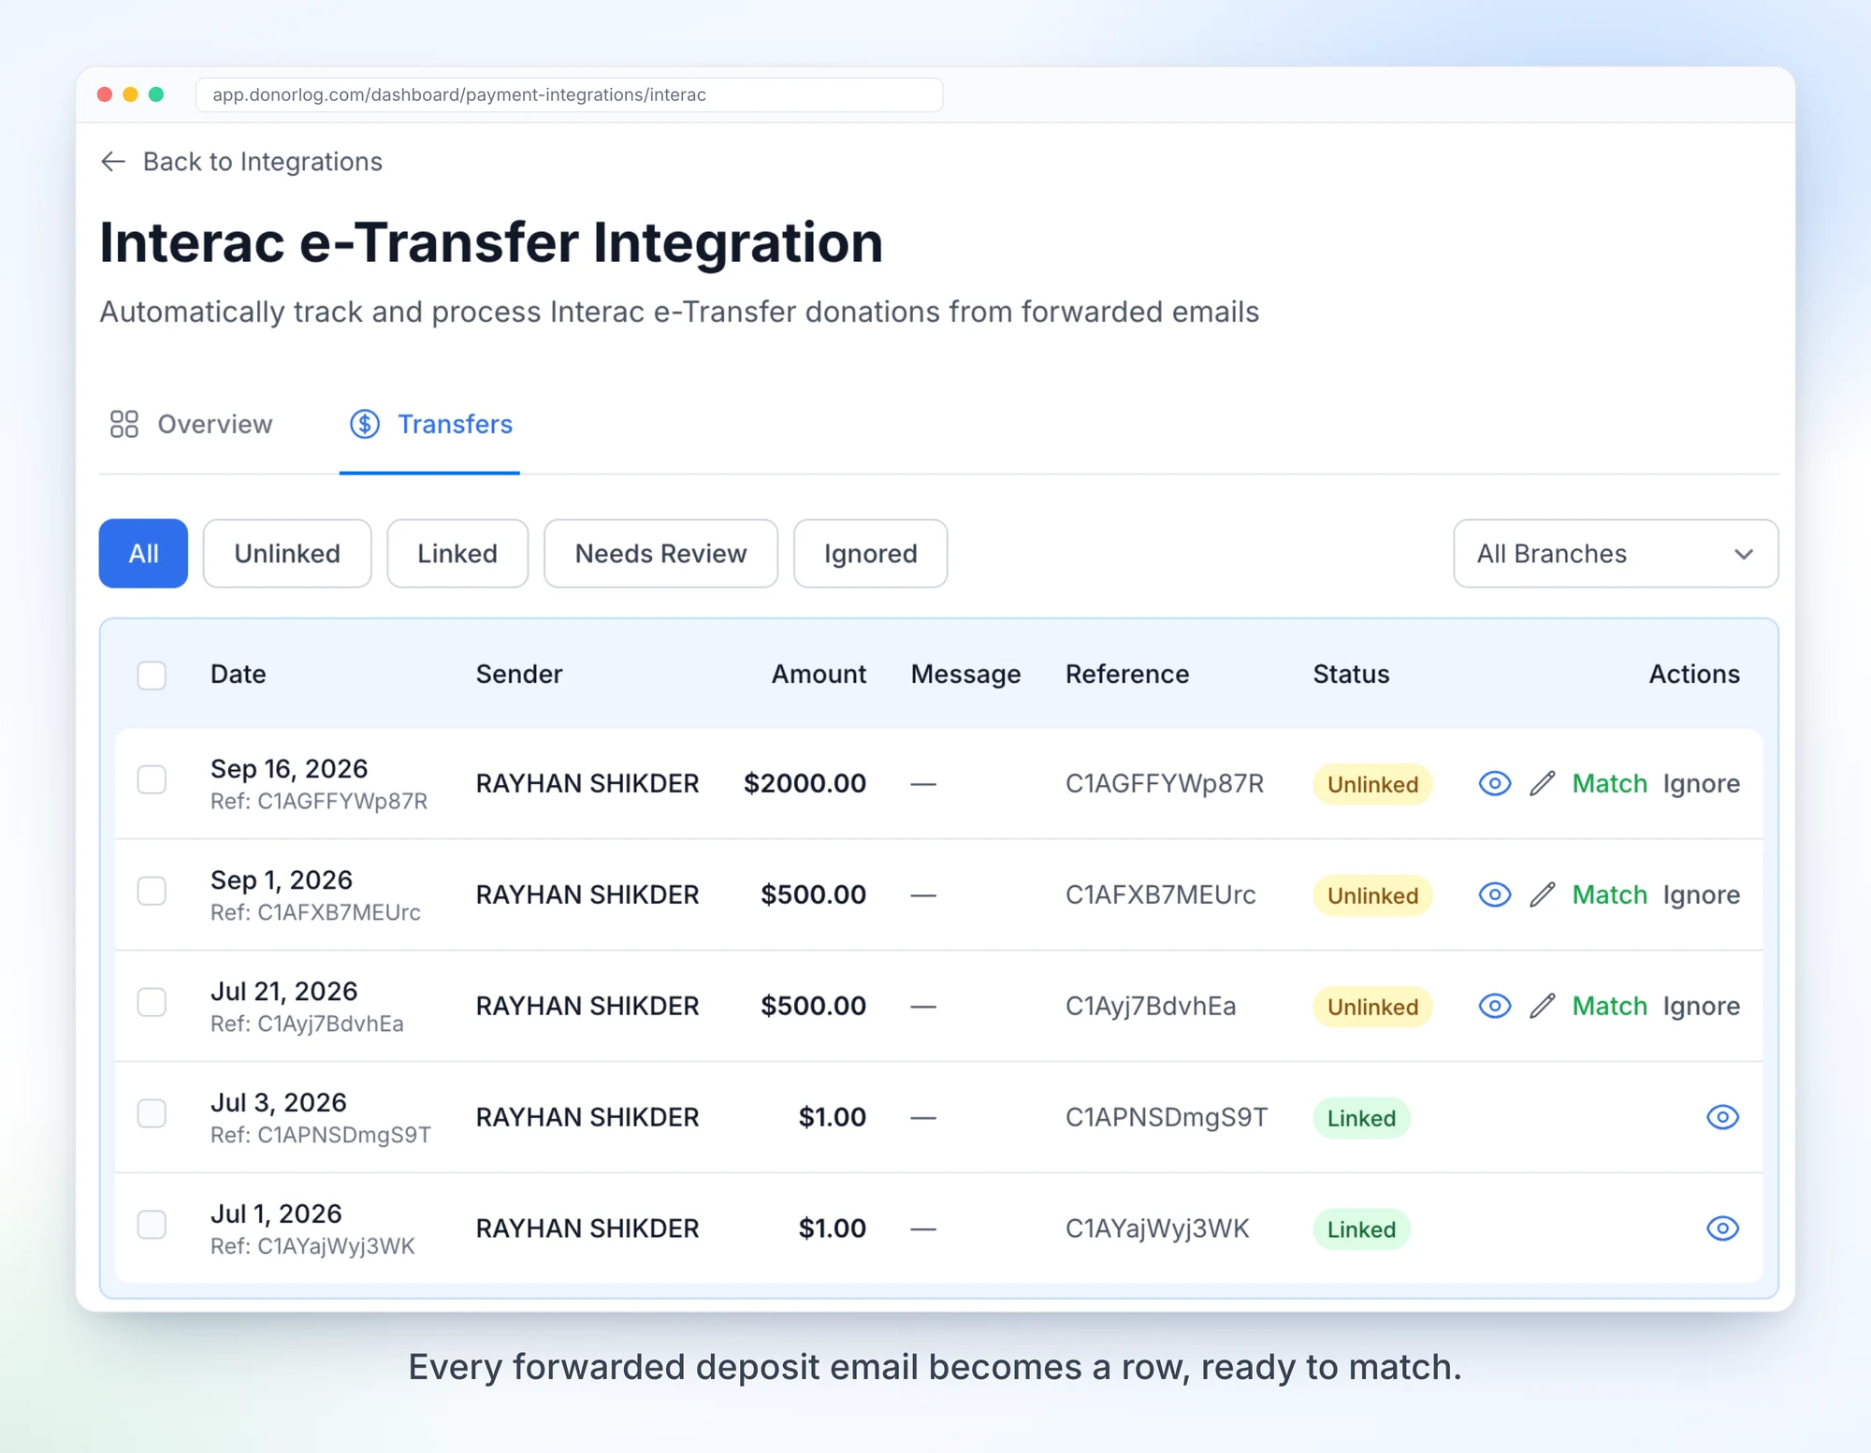Select the All filter
This screenshot has width=1871, height=1453.
143,554
